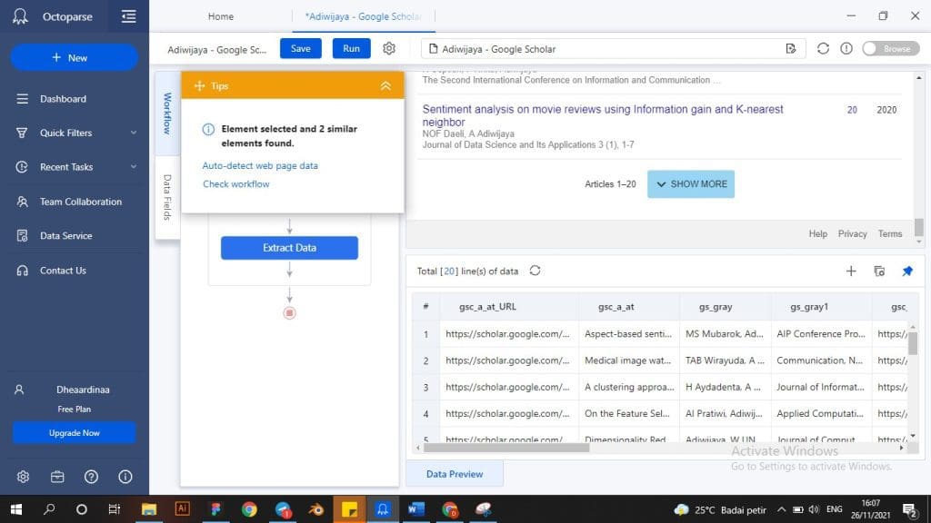Click the Save button
Image resolution: width=931 pixels, height=523 pixels.
(300, 48)
